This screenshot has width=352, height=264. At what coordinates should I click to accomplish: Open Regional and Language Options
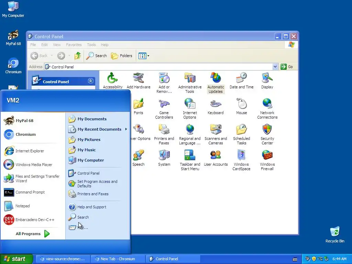tap(190, 134)
